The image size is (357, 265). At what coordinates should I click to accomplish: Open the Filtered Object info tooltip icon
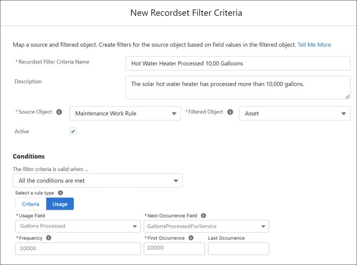(230, 112)
